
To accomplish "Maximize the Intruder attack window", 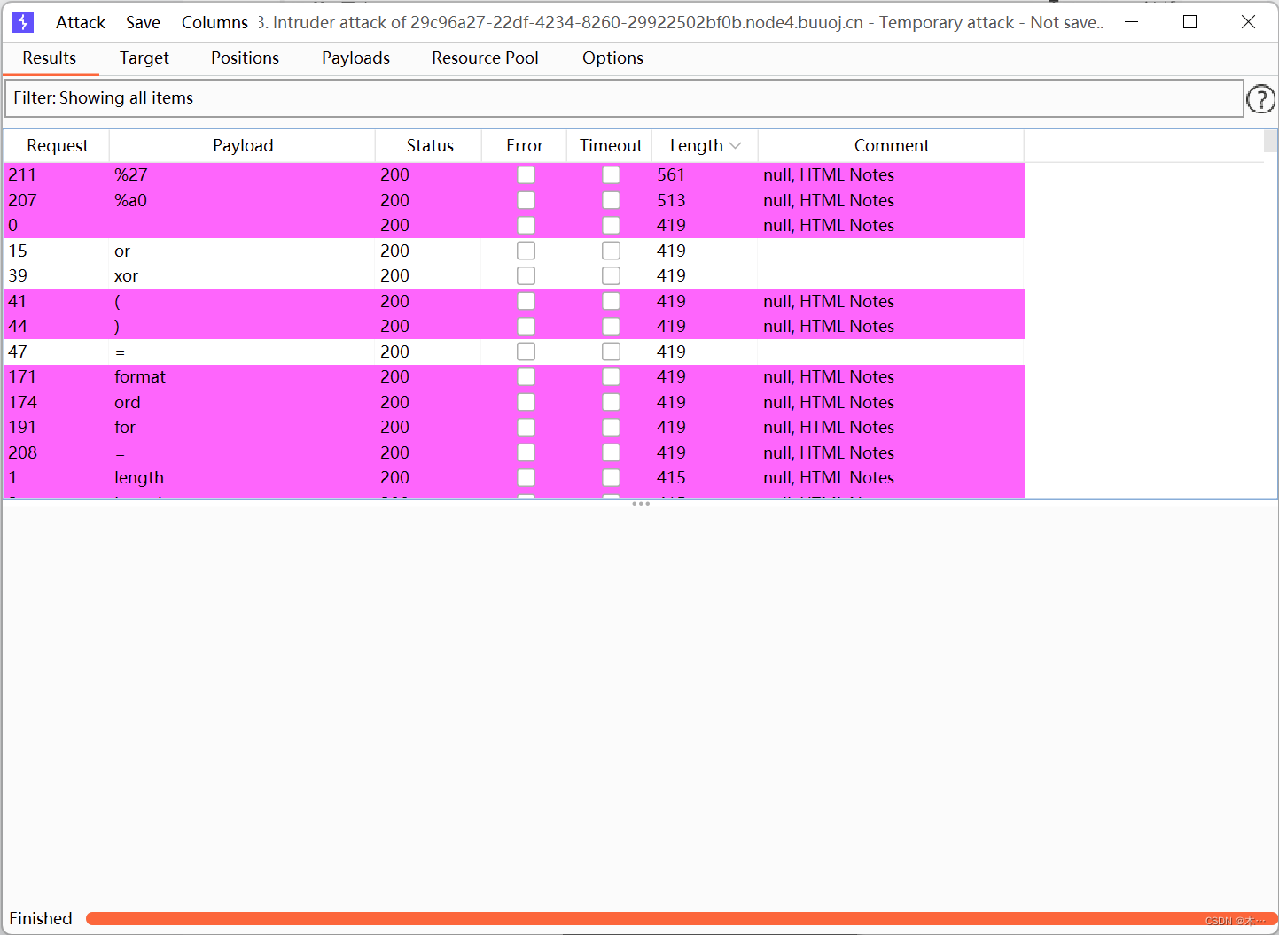I will [1190, 22].
